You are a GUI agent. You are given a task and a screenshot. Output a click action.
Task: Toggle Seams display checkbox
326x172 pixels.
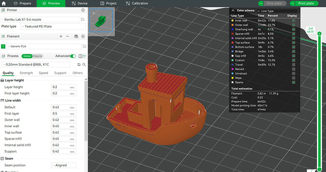tap(293, 82)
